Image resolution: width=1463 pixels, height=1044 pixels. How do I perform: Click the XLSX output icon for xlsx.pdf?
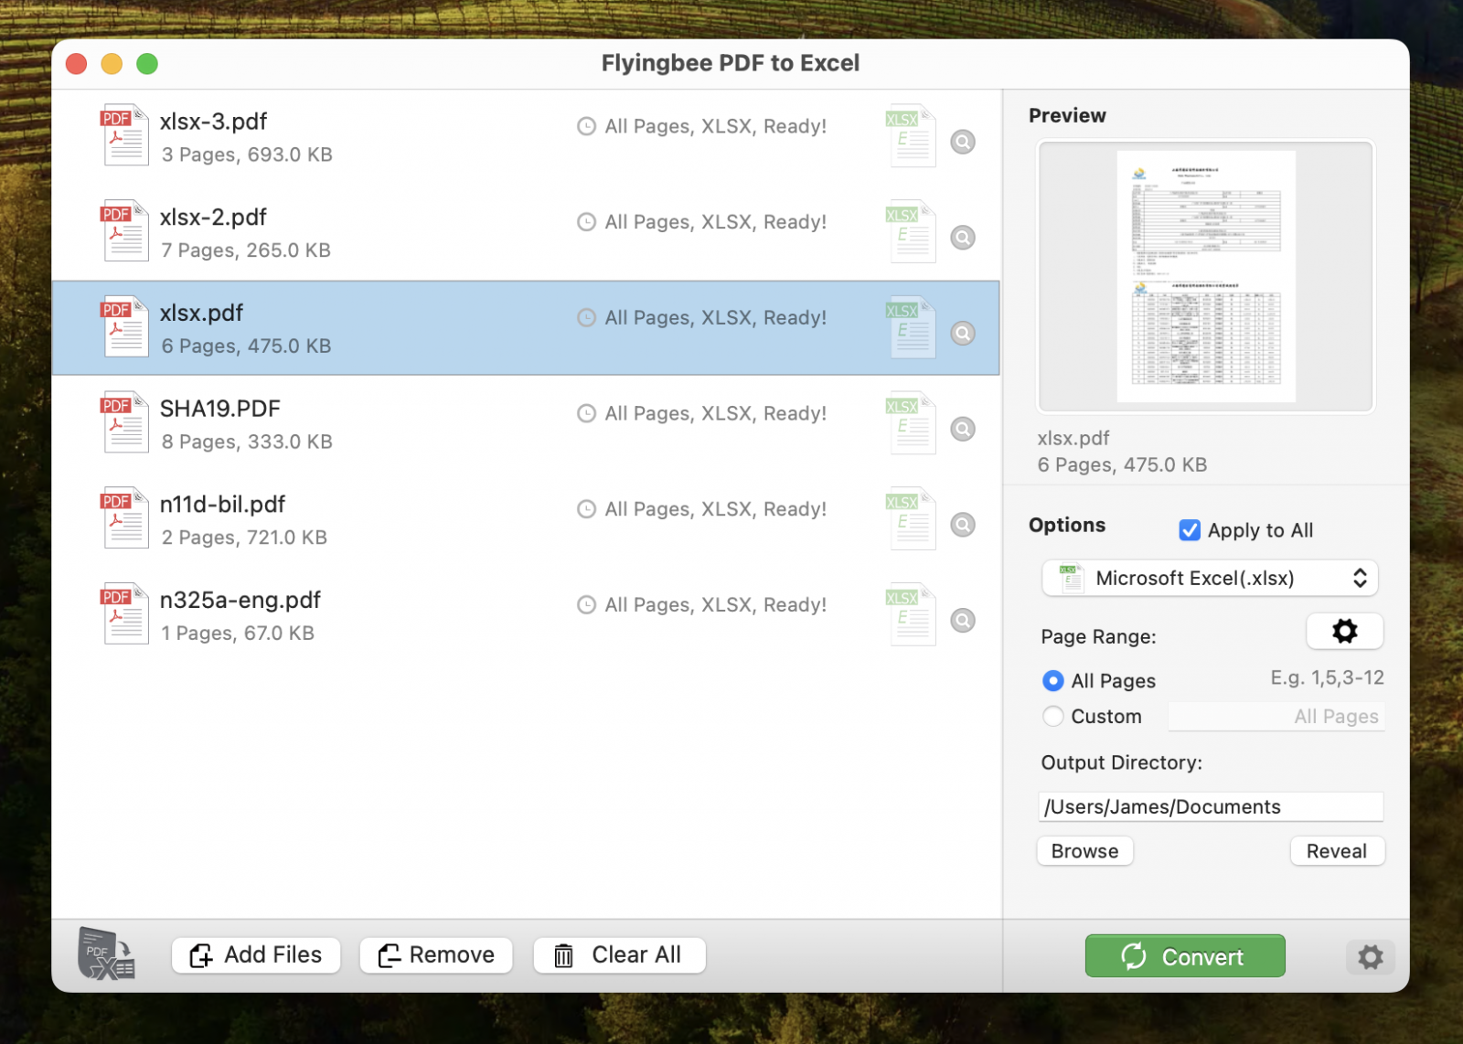coord(911,328)
